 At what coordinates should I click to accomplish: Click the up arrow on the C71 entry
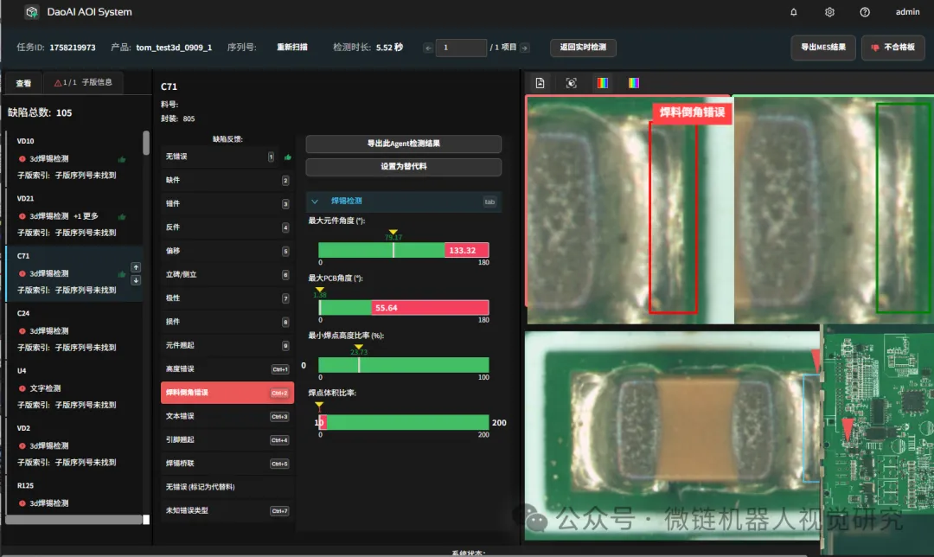coord(137,268)
